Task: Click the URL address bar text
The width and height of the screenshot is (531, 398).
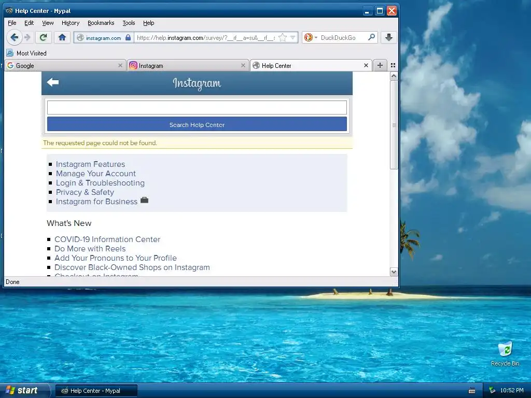Action: click(206, 37)
